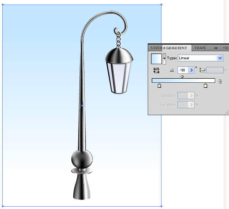This screenshot has width=229, height=209.
Task: Open the angle value dropdown arrow
Action: pyautogui.click(x=191, y=70)
